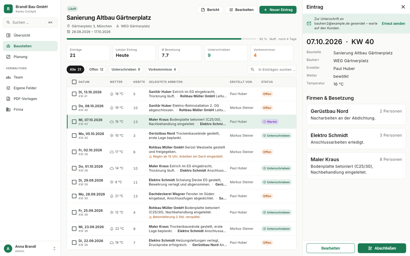
Task: Click the warning icon beside Betonlieferung note
Action: coord(150,217)
